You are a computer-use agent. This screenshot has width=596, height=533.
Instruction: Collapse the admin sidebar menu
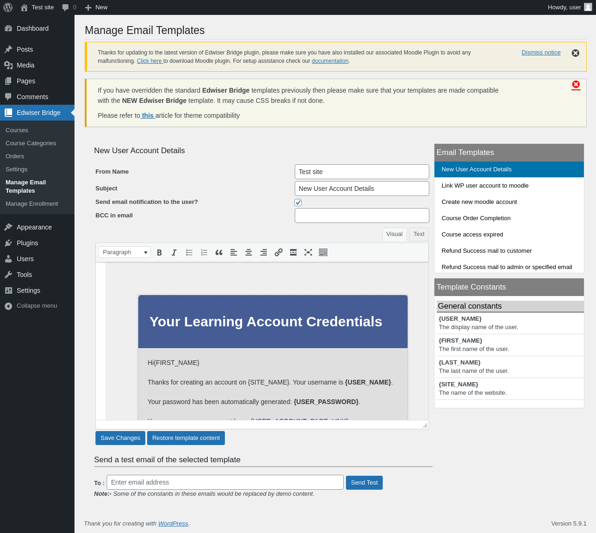37,306
